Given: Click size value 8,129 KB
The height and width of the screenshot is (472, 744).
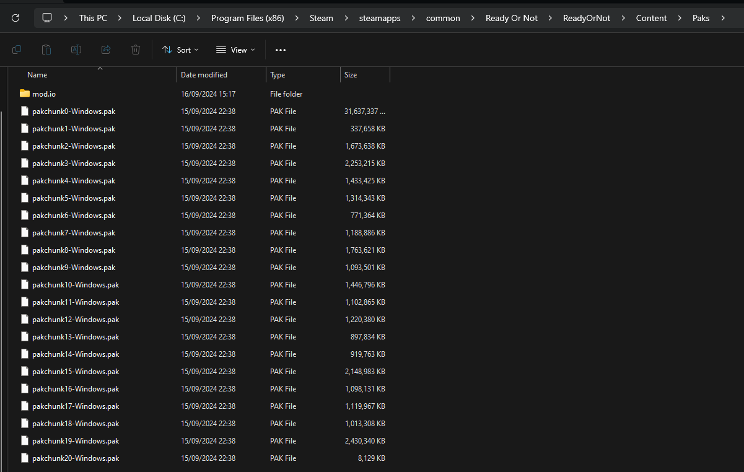Looking at the screenshot, I should (x=372, y=458).
